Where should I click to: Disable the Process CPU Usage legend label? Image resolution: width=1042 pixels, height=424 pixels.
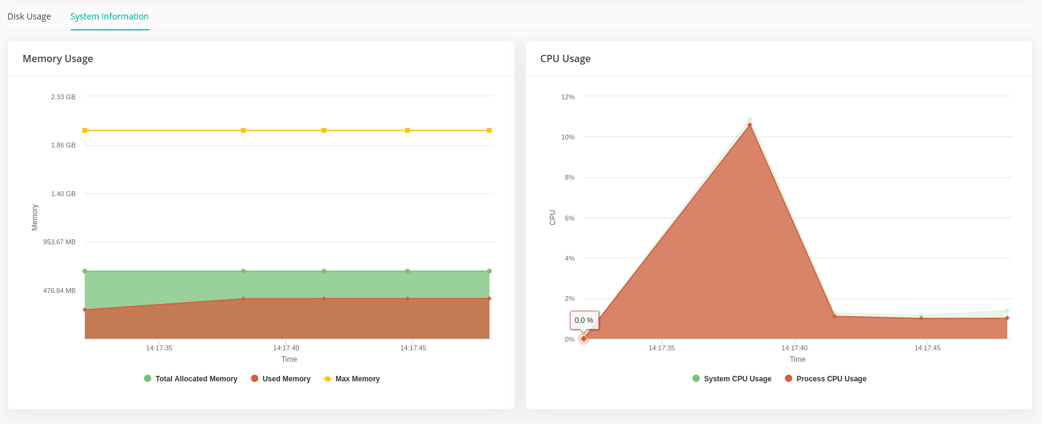(x=831, y=379)
